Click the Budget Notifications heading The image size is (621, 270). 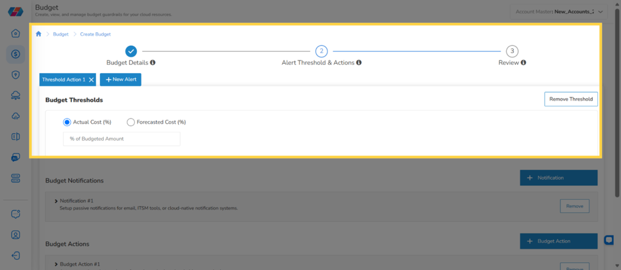coord(75,180)
